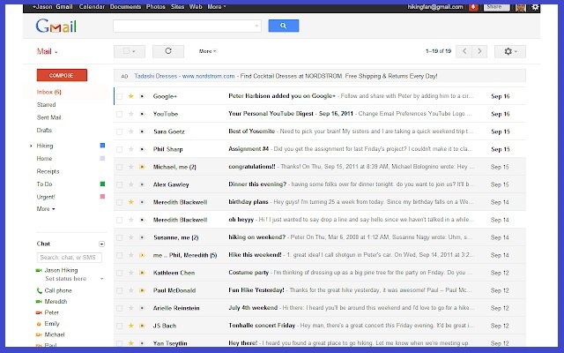Screen dimensions: 564x353
Task: Click the blue search button
Action: point(283,26)
